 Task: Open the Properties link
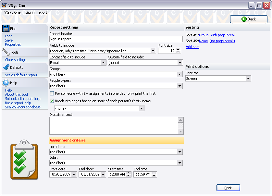(13, 44)
